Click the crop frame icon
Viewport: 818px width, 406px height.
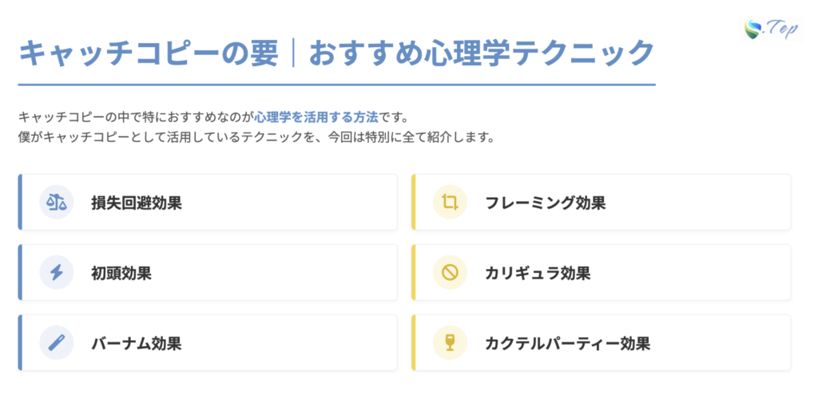point(450,203)
